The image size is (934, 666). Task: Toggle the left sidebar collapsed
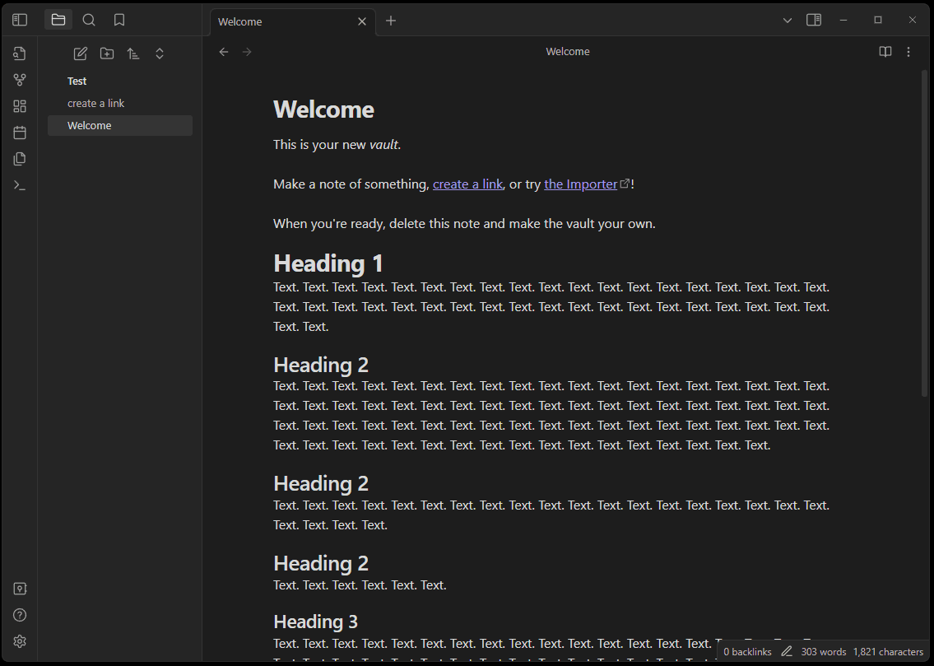(19, 19)
